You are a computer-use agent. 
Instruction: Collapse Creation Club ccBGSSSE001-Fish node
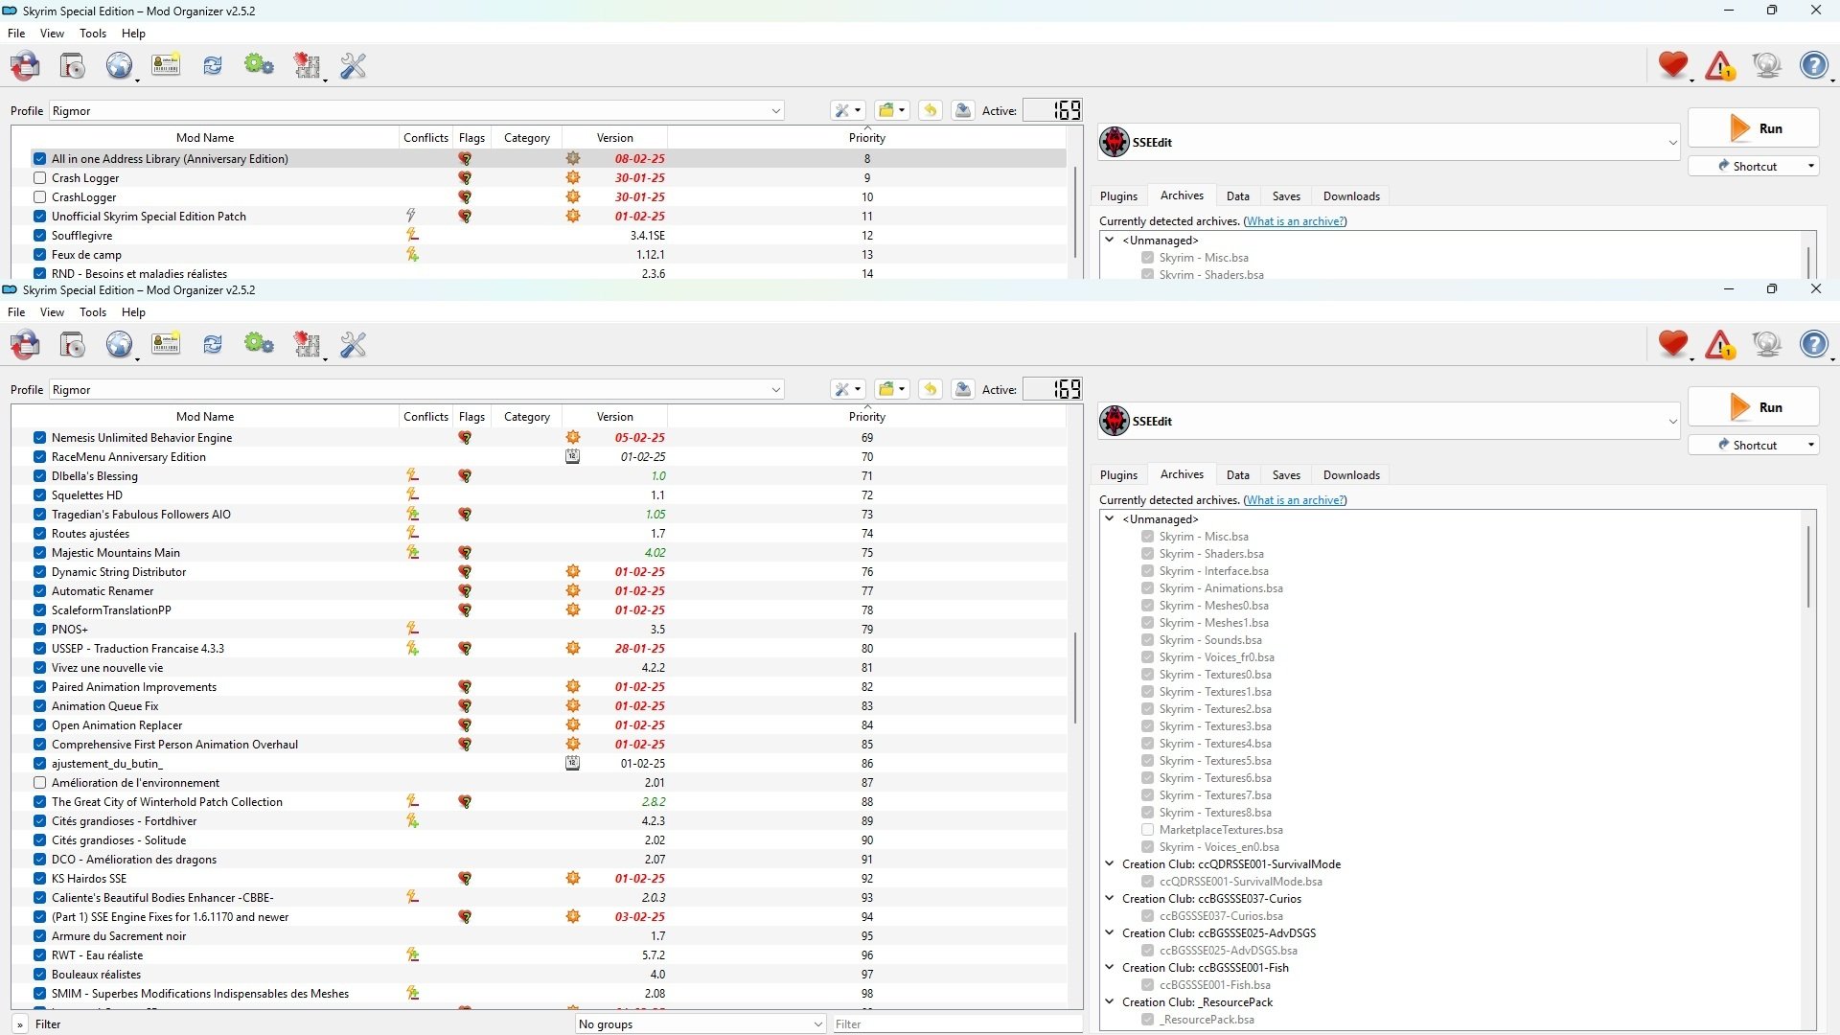(x=1110, y=967)
